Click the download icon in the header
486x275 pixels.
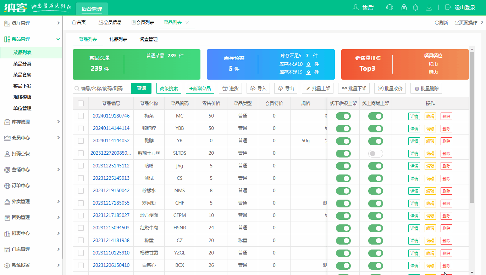point(429,7)
